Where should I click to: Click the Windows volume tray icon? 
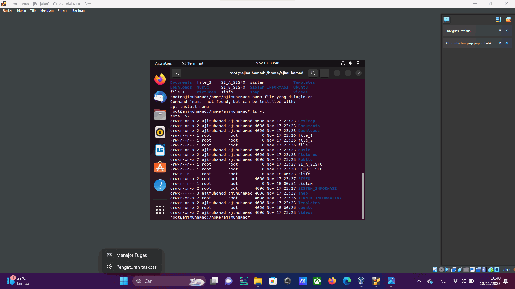click(x=463, y=281)
